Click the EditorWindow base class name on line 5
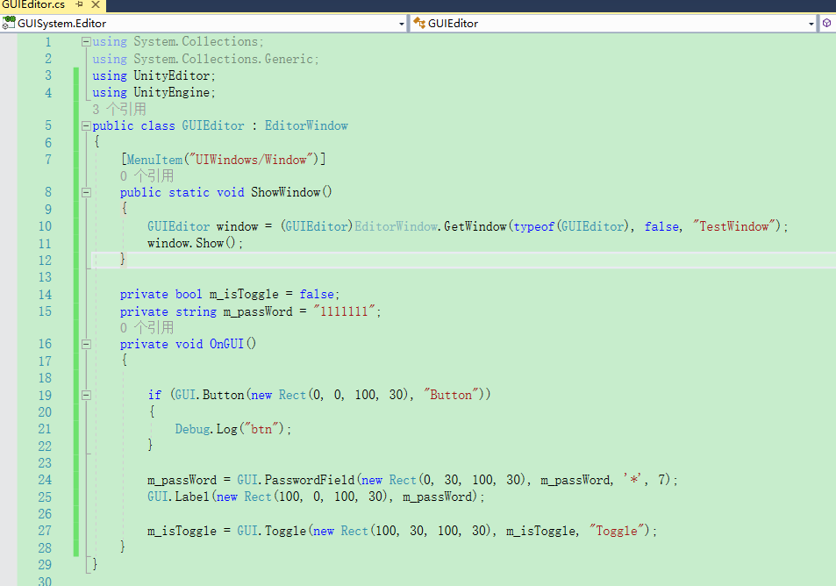 pos(306,125)
